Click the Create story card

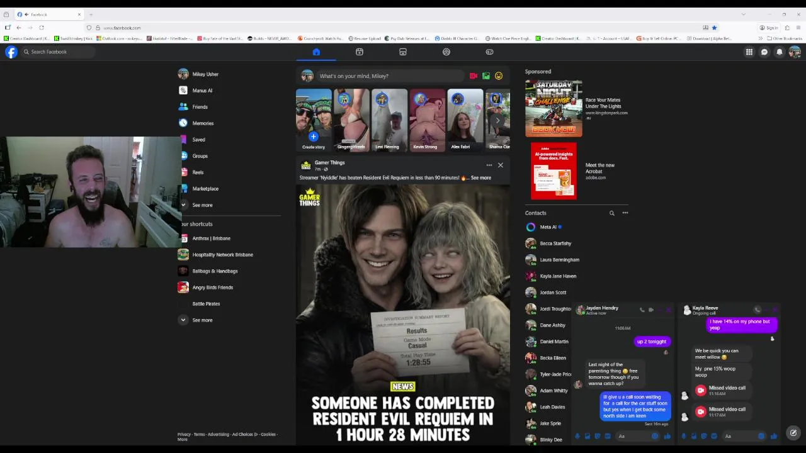pos(314,120)
